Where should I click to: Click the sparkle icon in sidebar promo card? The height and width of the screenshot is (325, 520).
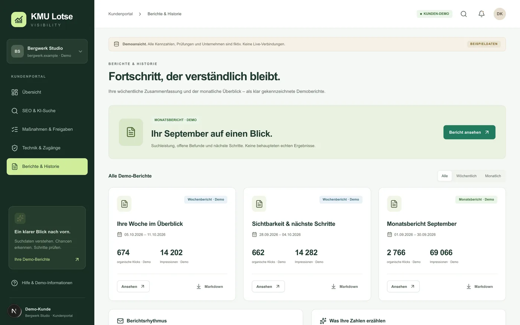click(x=20, y=218)
